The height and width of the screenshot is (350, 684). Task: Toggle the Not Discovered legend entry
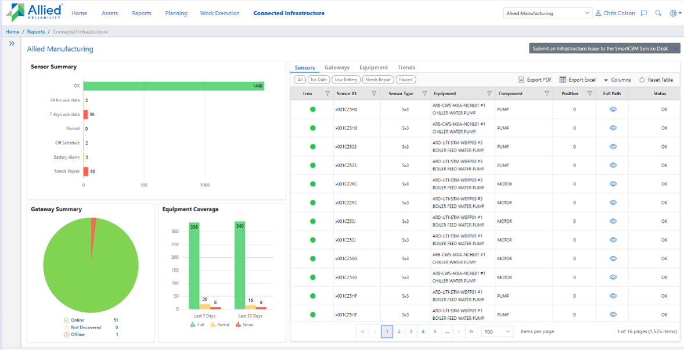82,327
